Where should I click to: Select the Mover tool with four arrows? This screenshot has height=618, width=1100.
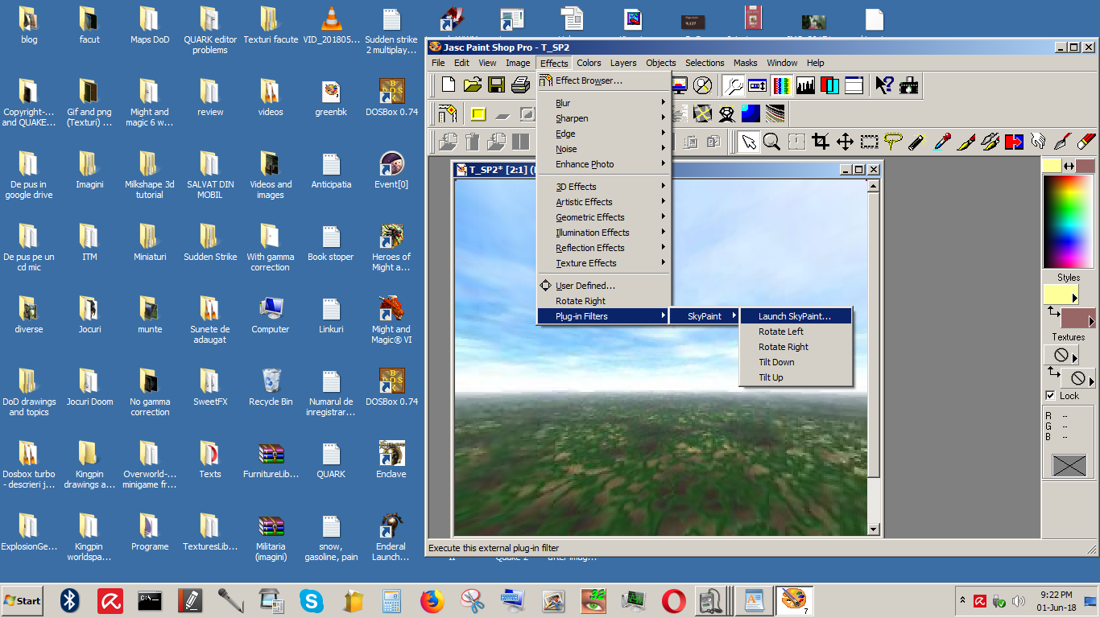tap(845, 142)
